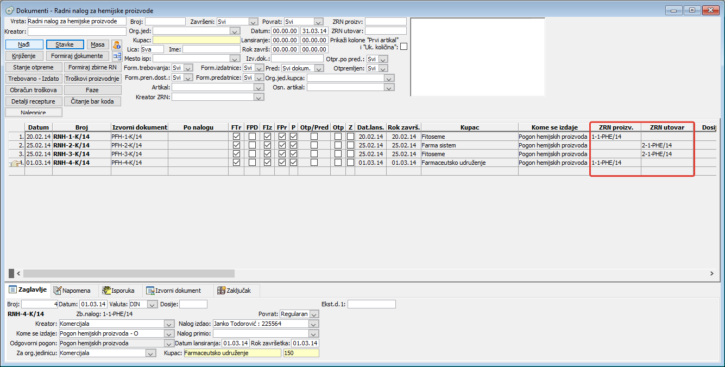Open the Artikal dropdown
This screenshot has width=725, height=367.
click(x=259, y=87)
